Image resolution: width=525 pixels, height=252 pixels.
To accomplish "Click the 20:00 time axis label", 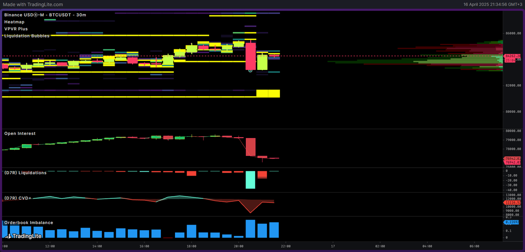I will pyautogui.click(x=238, y=246).
